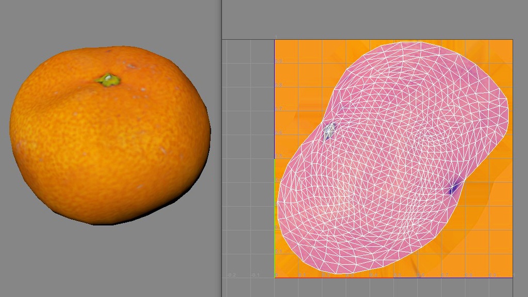Click the dark purple pinched spot on the UV shell
The height and width of the screenshot is (297, 528).
(x=455, y=188)
